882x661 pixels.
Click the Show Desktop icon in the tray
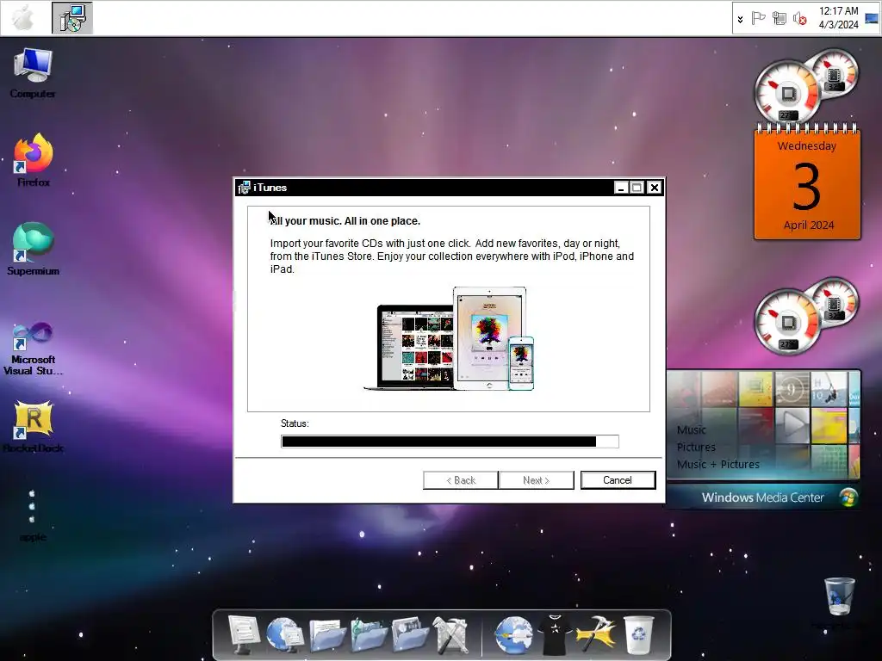pos(872,18)
